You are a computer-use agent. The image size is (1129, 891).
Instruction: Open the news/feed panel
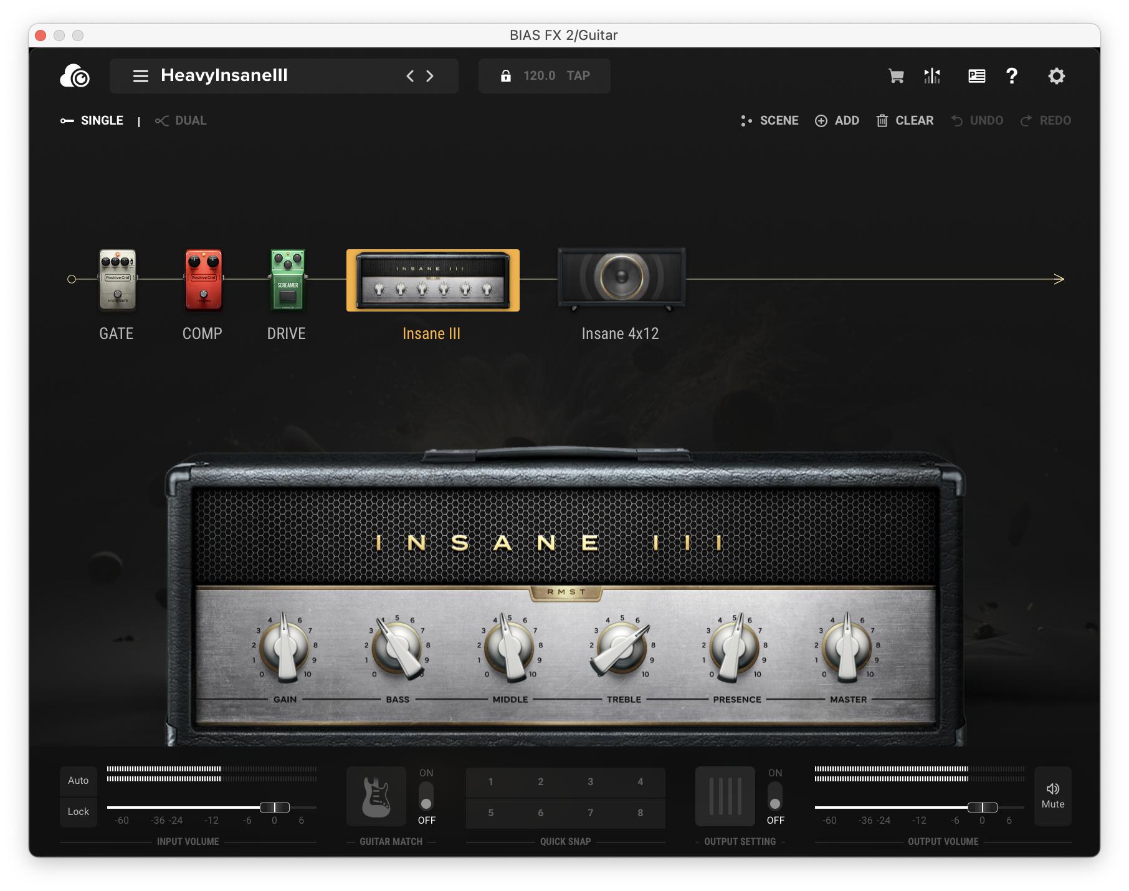(976, 76)
